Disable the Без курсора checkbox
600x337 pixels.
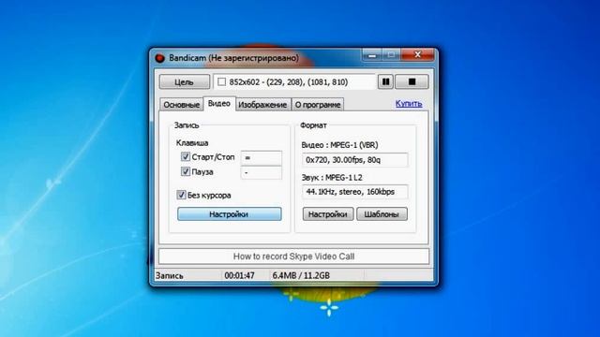[x=181, y=195]
